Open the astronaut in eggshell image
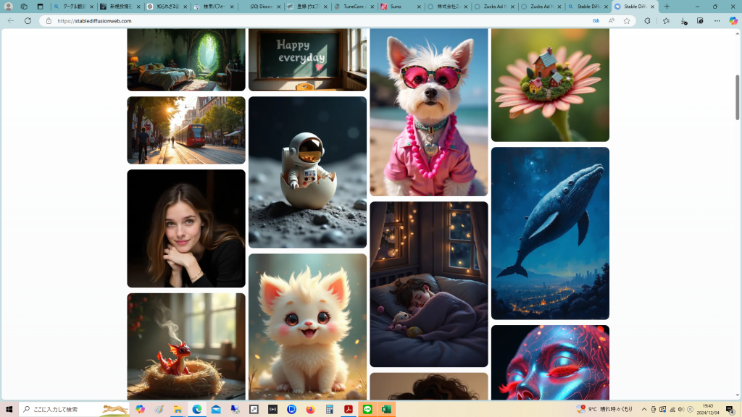 (307, 172)
